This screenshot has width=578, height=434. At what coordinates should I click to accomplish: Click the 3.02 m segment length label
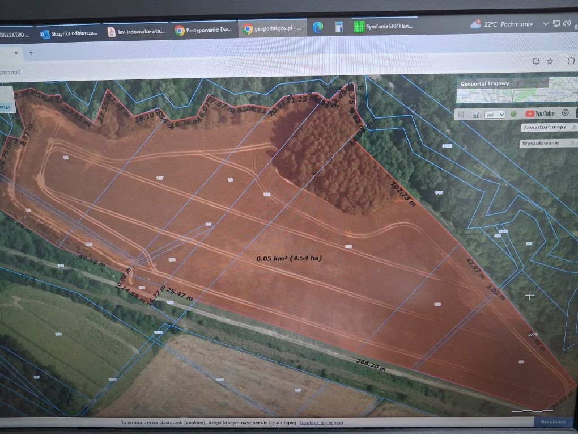click(x=495, y=292)
